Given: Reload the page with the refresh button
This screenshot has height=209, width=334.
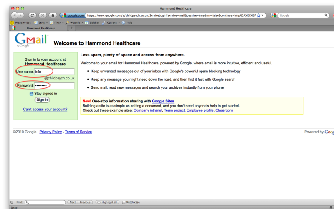Looking at the screenshot, I should [33, 15].
